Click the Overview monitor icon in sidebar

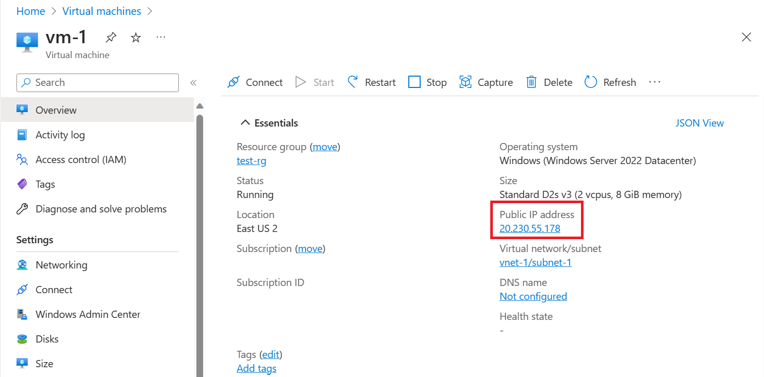click(x=22, y=110)
